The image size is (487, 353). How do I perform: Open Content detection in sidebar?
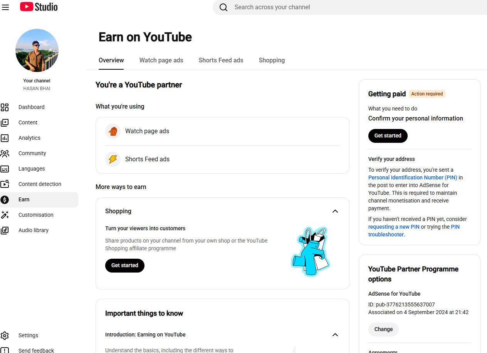tap(39, 184)
